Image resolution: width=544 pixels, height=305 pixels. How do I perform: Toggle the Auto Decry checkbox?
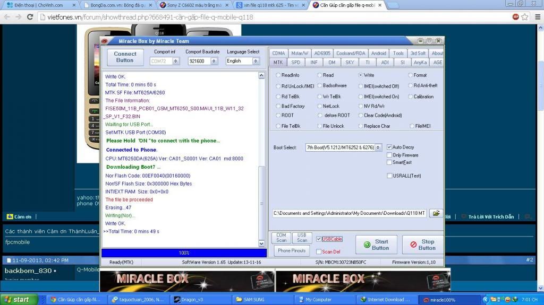[389, 147]
